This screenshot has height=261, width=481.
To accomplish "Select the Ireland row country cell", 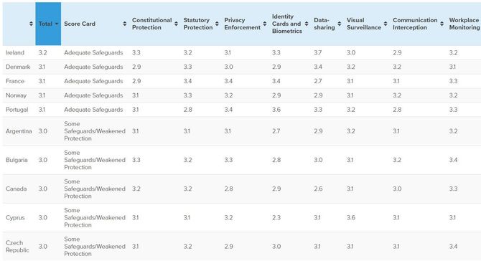I will 15,52.
